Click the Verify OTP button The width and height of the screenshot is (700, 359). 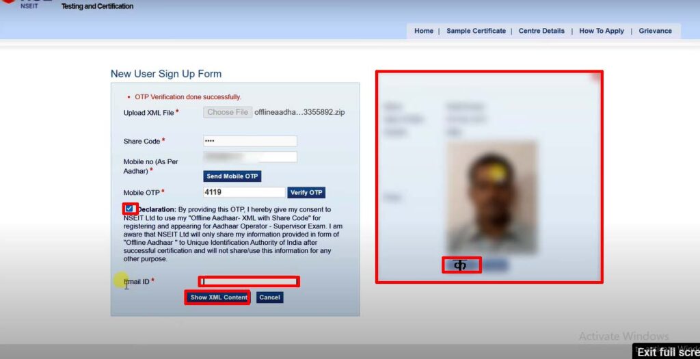[x=306, y=192]
